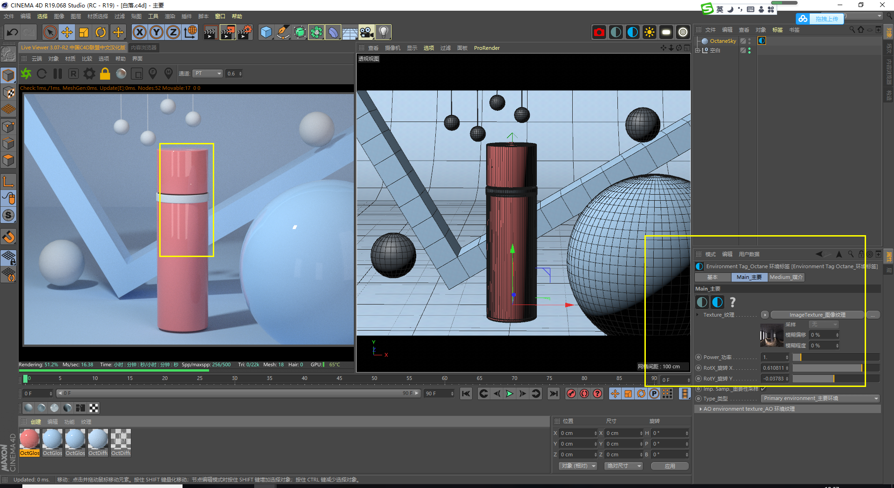The height and width of the screenshot is (488, 894).
Task: Restart Live Viewer render
Action: pyautogui.click(x=42, y=74)
